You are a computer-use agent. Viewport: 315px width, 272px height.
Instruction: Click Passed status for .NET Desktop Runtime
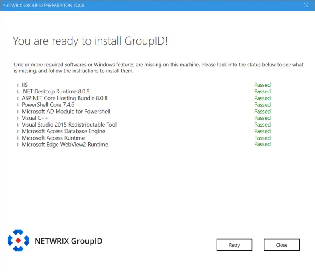[x=262, y=91]
